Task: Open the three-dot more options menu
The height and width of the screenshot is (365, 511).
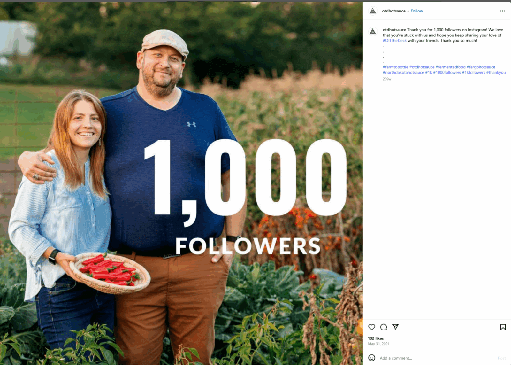Action: [x=502, y=11]
